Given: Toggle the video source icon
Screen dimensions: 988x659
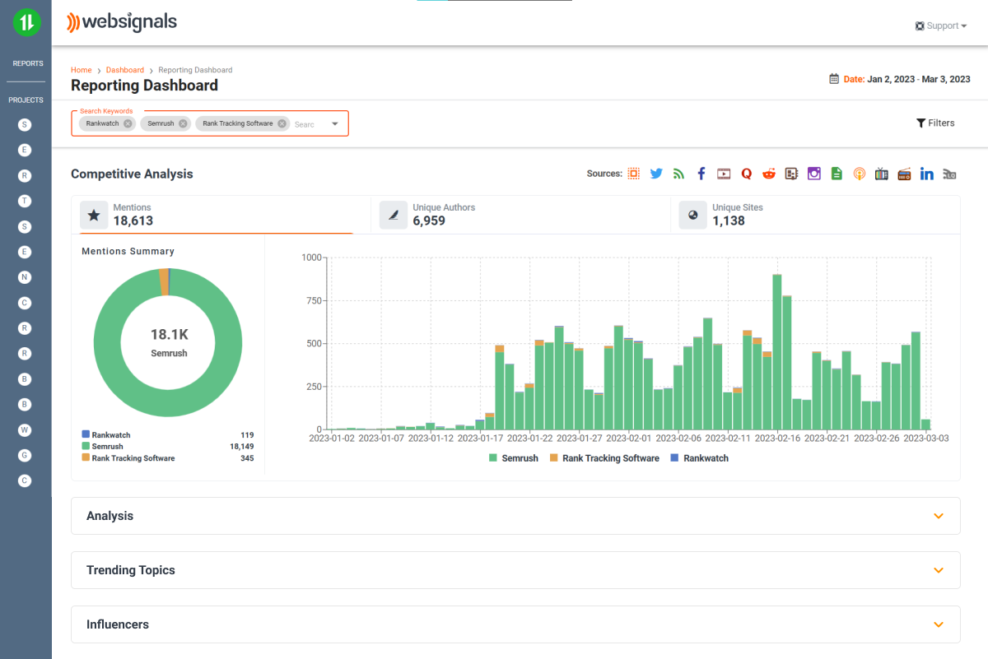Looking at the screenshot, I should point(724,174).
